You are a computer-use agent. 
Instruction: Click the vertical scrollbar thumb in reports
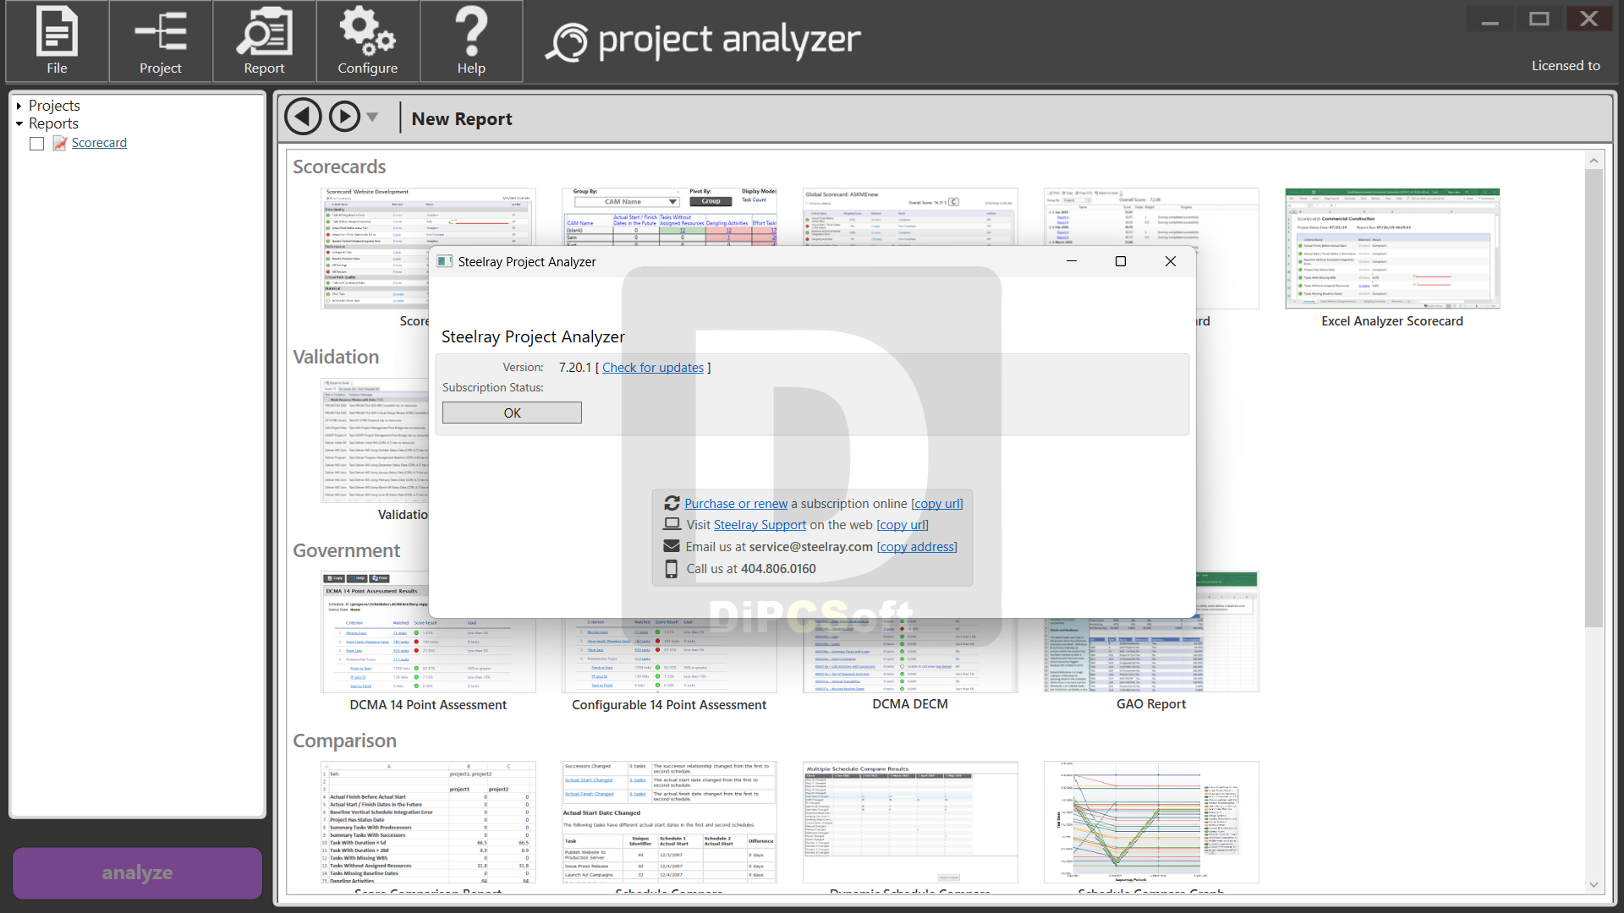tap(1594, 397)
